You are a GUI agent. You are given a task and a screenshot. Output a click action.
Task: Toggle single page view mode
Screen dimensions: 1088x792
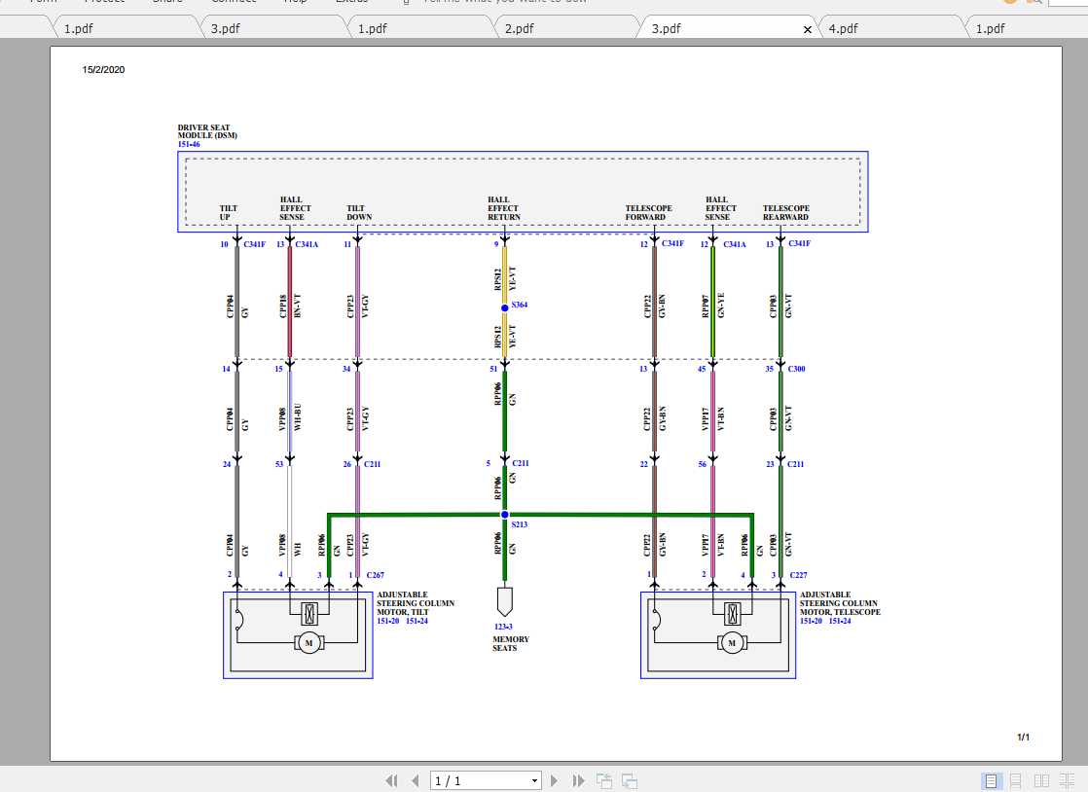click(992, 780)
